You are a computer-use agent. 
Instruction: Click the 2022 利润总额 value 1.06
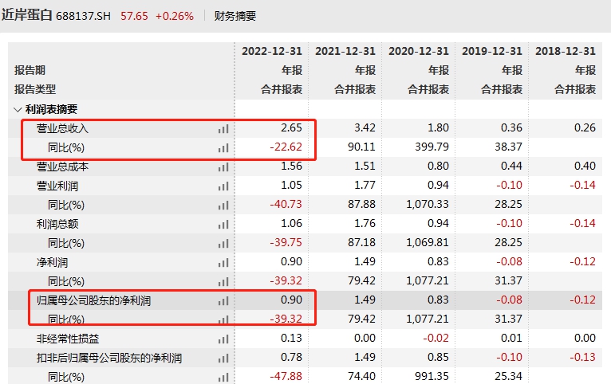tap(291, 223)
